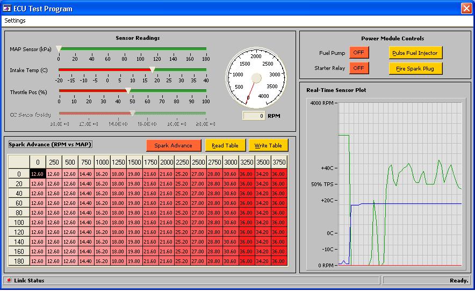The width and height of the screenshot is (475, 291).
Task: Toggle the Fuel Pump OFF switch
Action: tap(359, 52)
